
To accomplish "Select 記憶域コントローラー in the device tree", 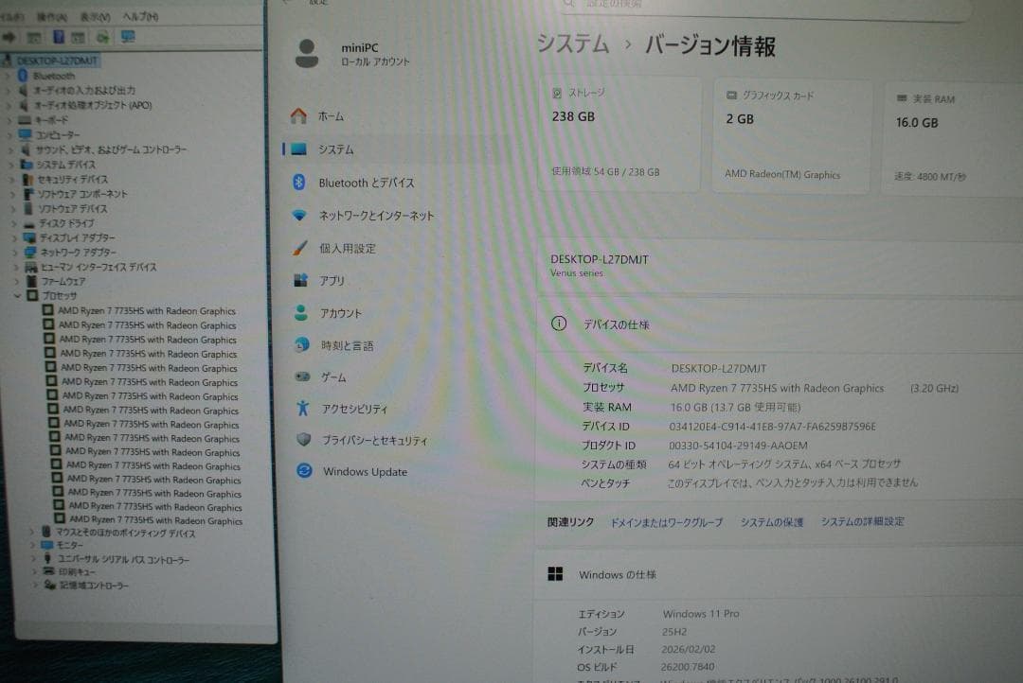I will (x=94, y=586).
